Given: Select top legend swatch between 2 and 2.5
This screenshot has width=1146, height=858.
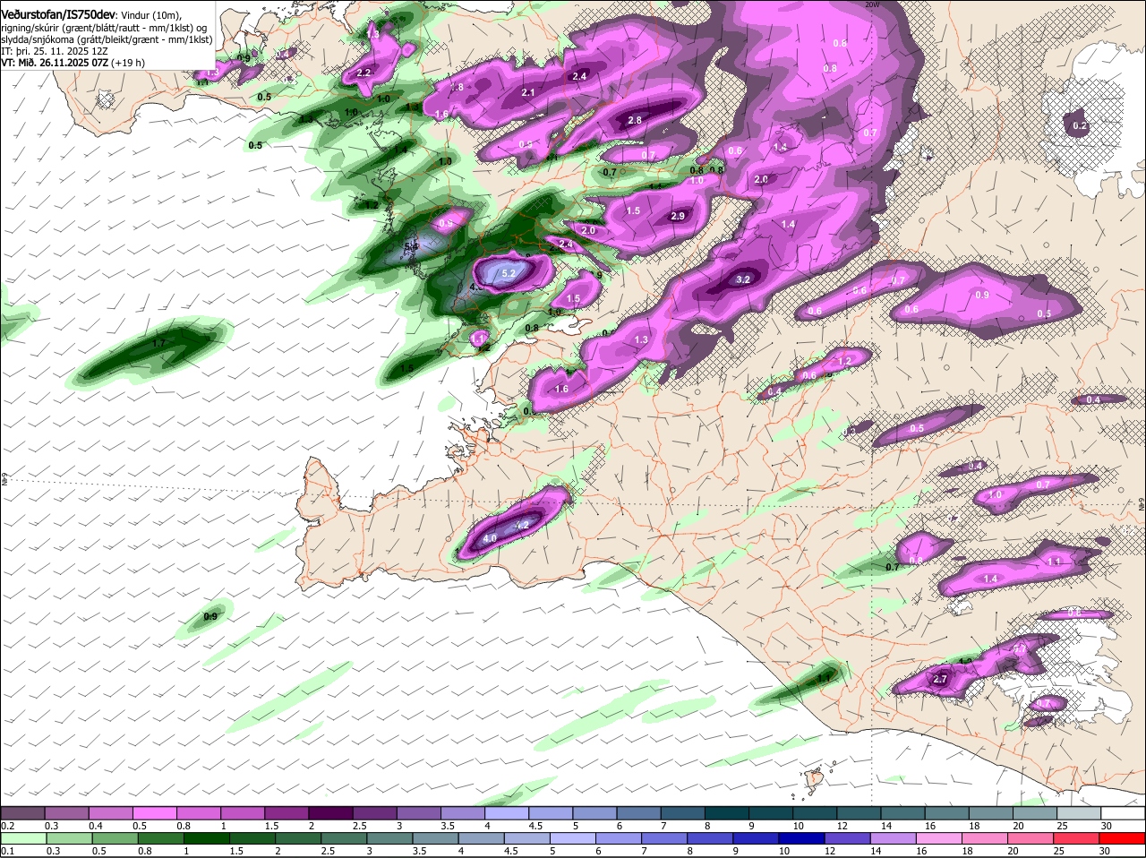Looking at the screenshot, I should point(331,812).
